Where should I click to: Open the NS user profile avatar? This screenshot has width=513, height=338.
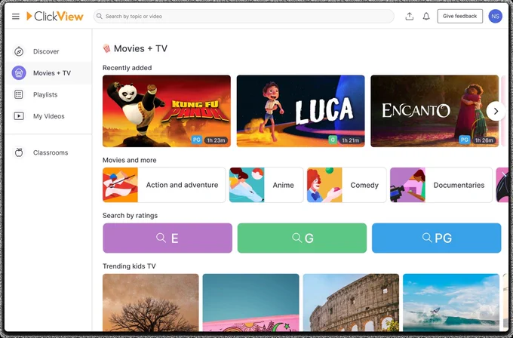tap(495, 16)
